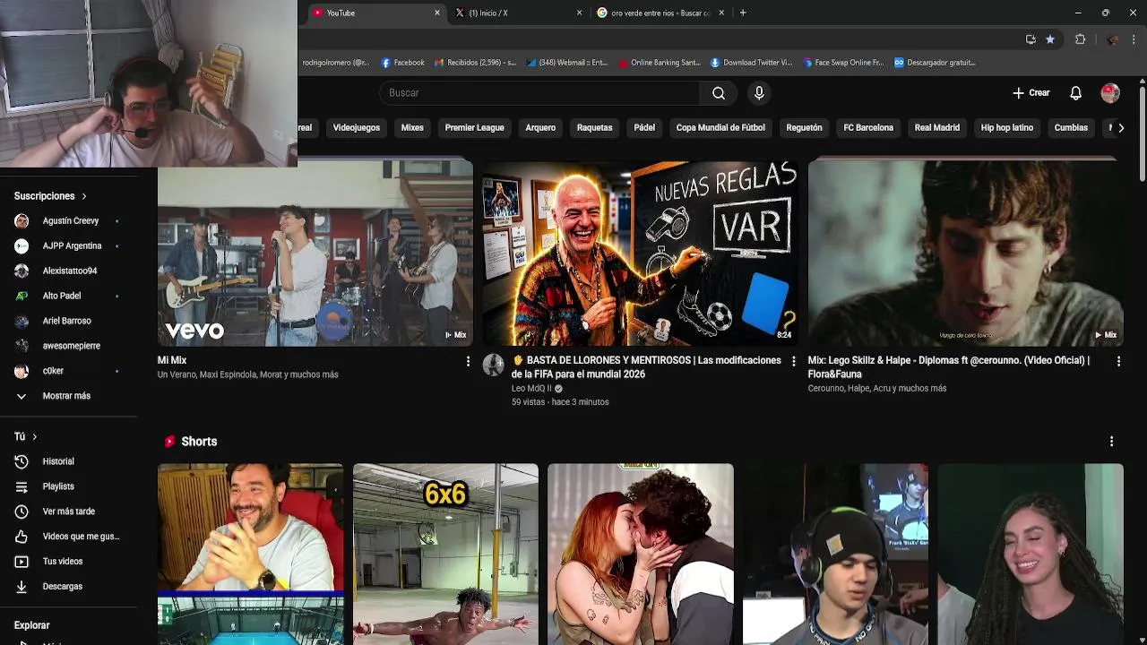This screenshot has height=645, width=1147.
Task: Open the Descargador gratuito bookmark
Action: tap(934, 63)
